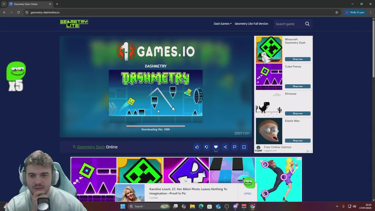The height and width of the screenshot is (211, 375).
Task: Shop now for Minecraft Geometry Dash
Action: [298, 59]
